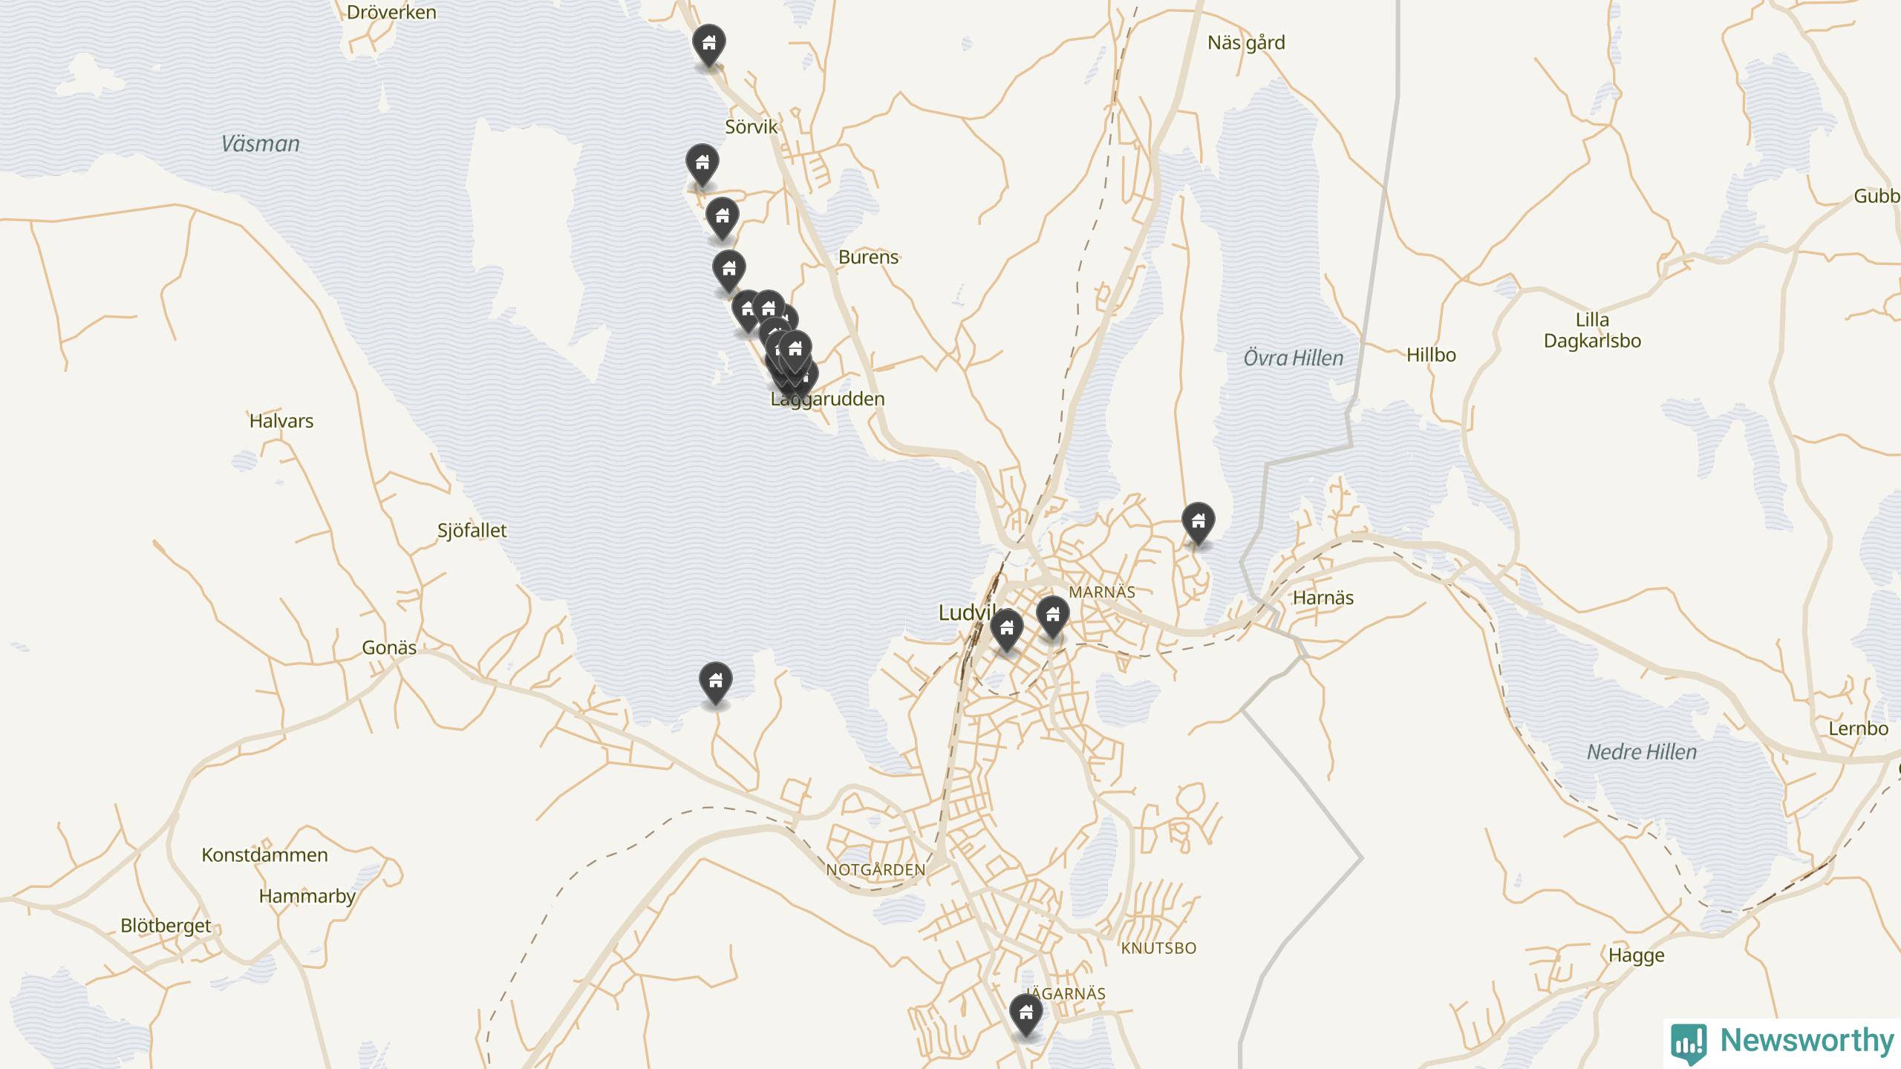Viewport: 1901px width, 1069px height.
Task: Click the house marker beside the Ludvika label
Action: coord(1007,630)
